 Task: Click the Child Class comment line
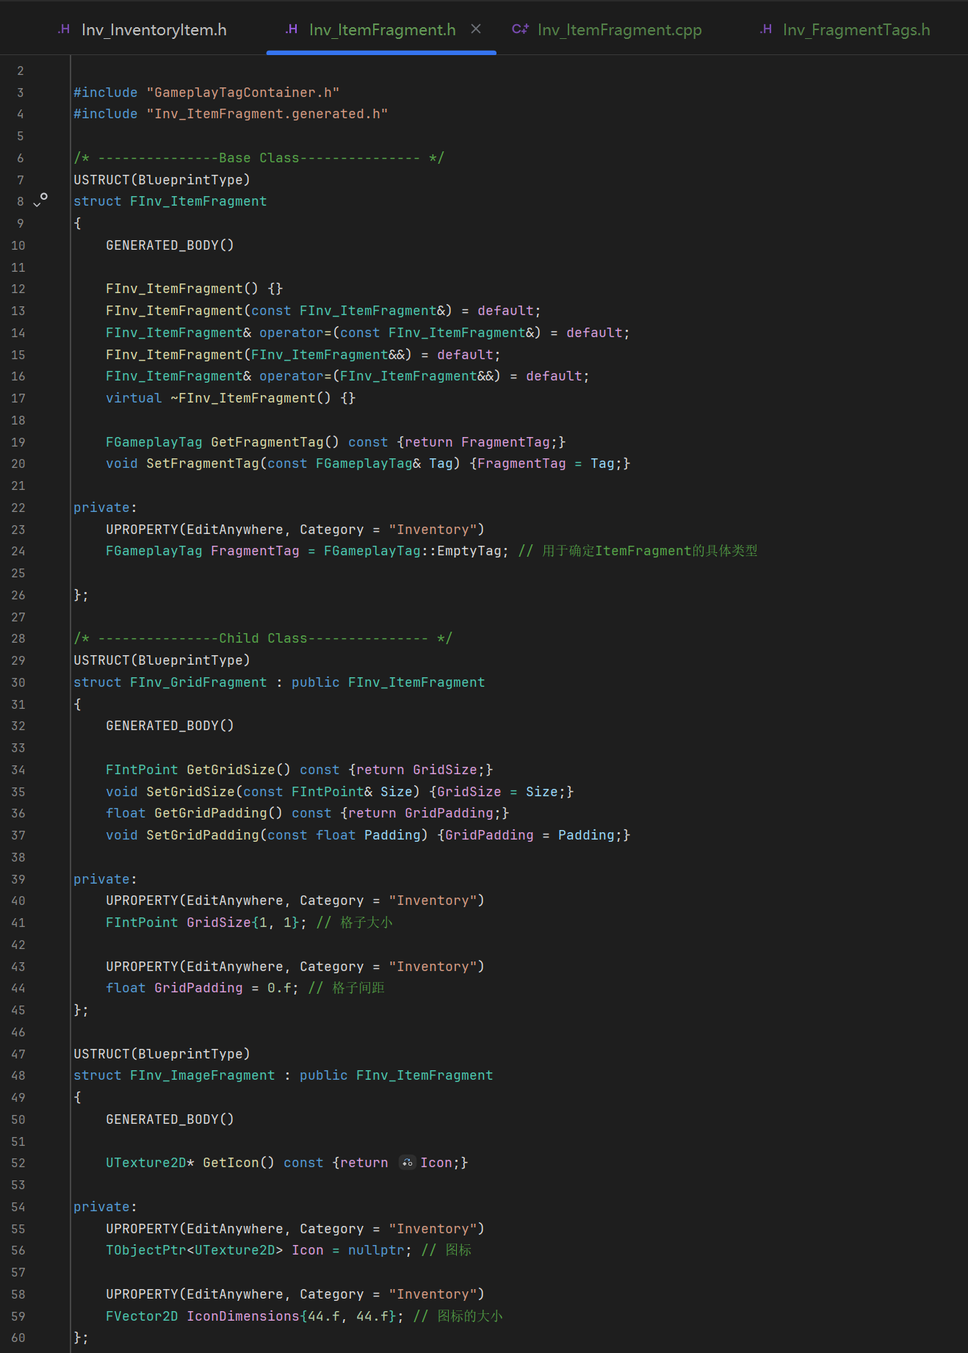click(263, 638)
